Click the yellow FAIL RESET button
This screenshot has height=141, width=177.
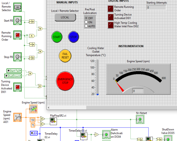[x=65, y=56]
